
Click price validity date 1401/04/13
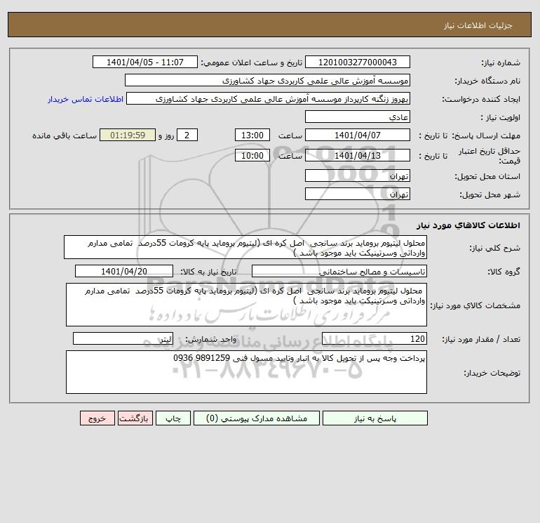pyautogui.click(x=358, y=155)
